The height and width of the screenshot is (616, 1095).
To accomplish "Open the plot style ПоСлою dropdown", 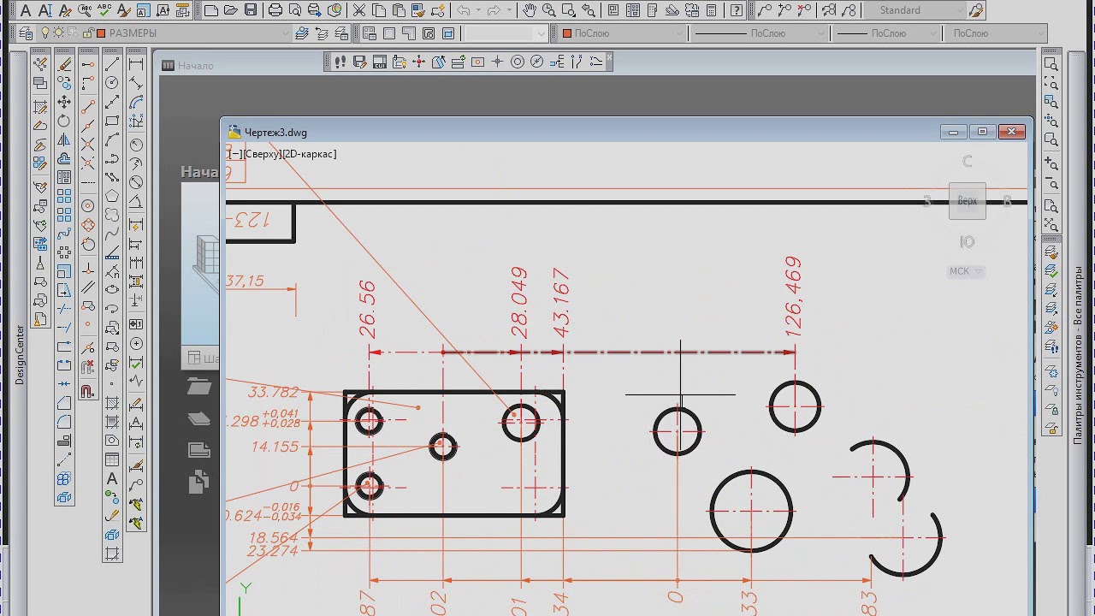I will tap(997, 33).
